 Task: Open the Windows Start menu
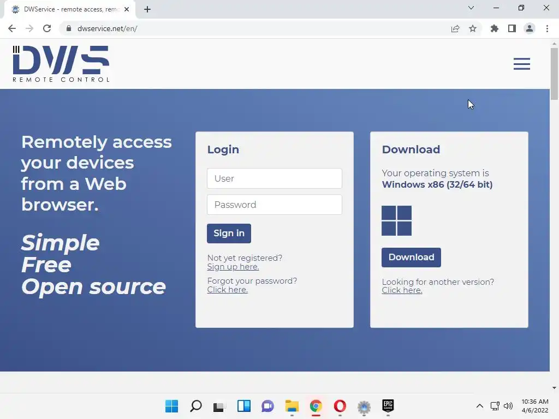click(x=171, y=406)
